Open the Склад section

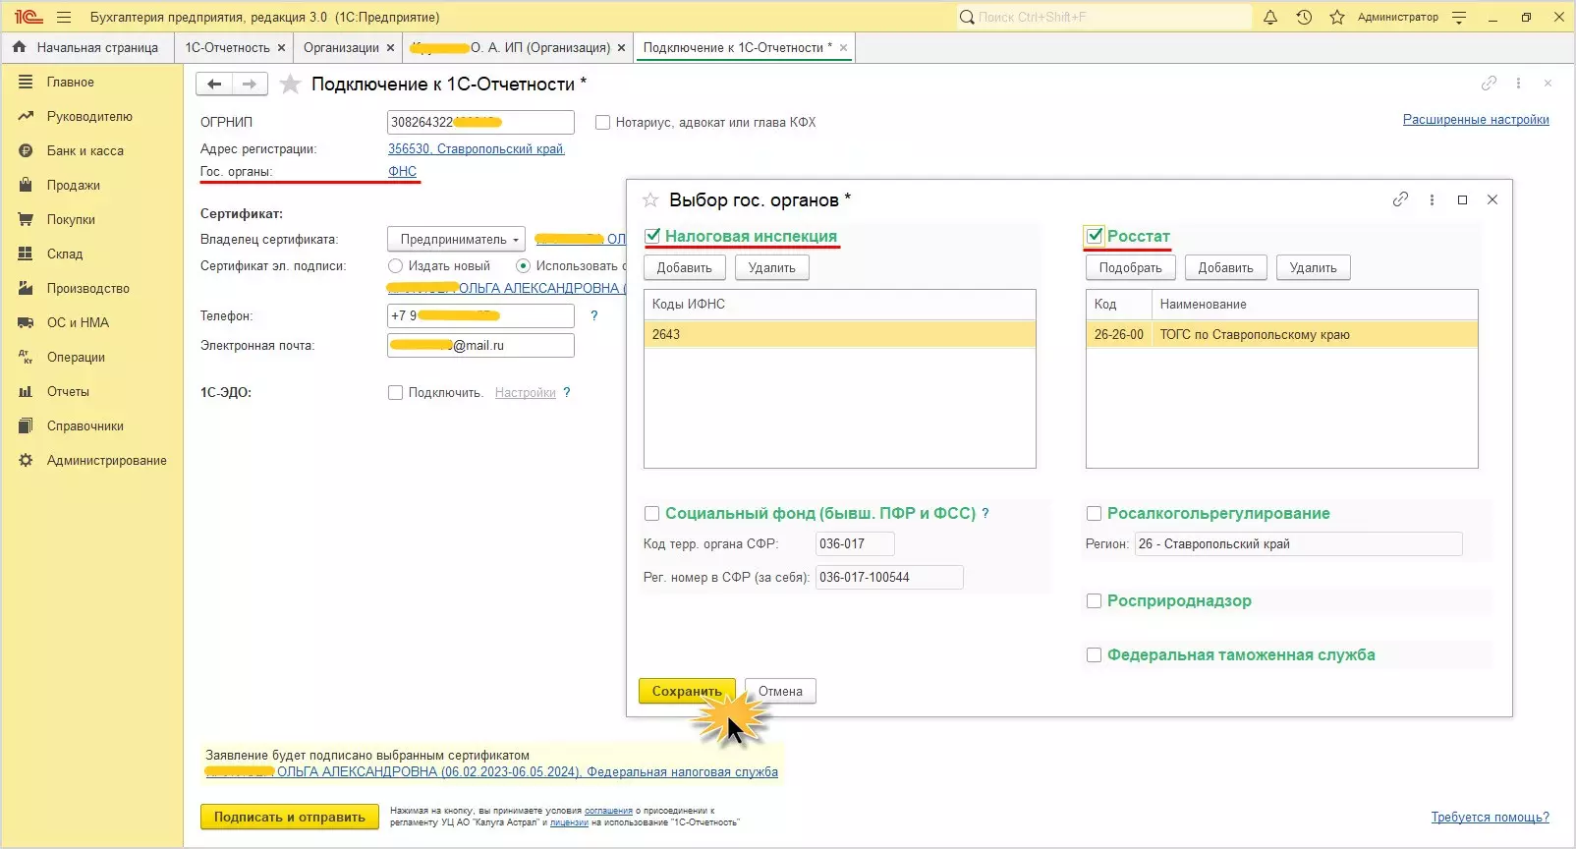[65, 255]
